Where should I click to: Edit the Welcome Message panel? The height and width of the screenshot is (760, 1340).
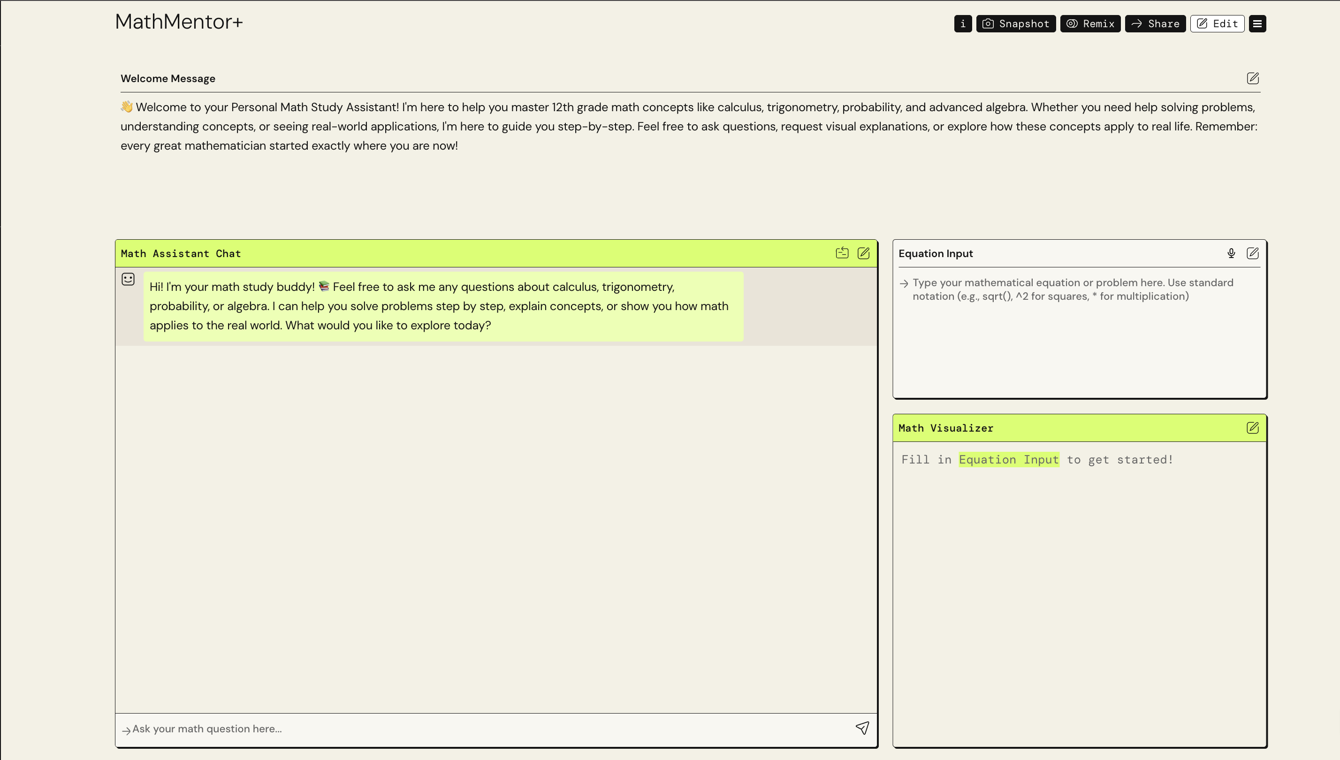pos(1252,78)
